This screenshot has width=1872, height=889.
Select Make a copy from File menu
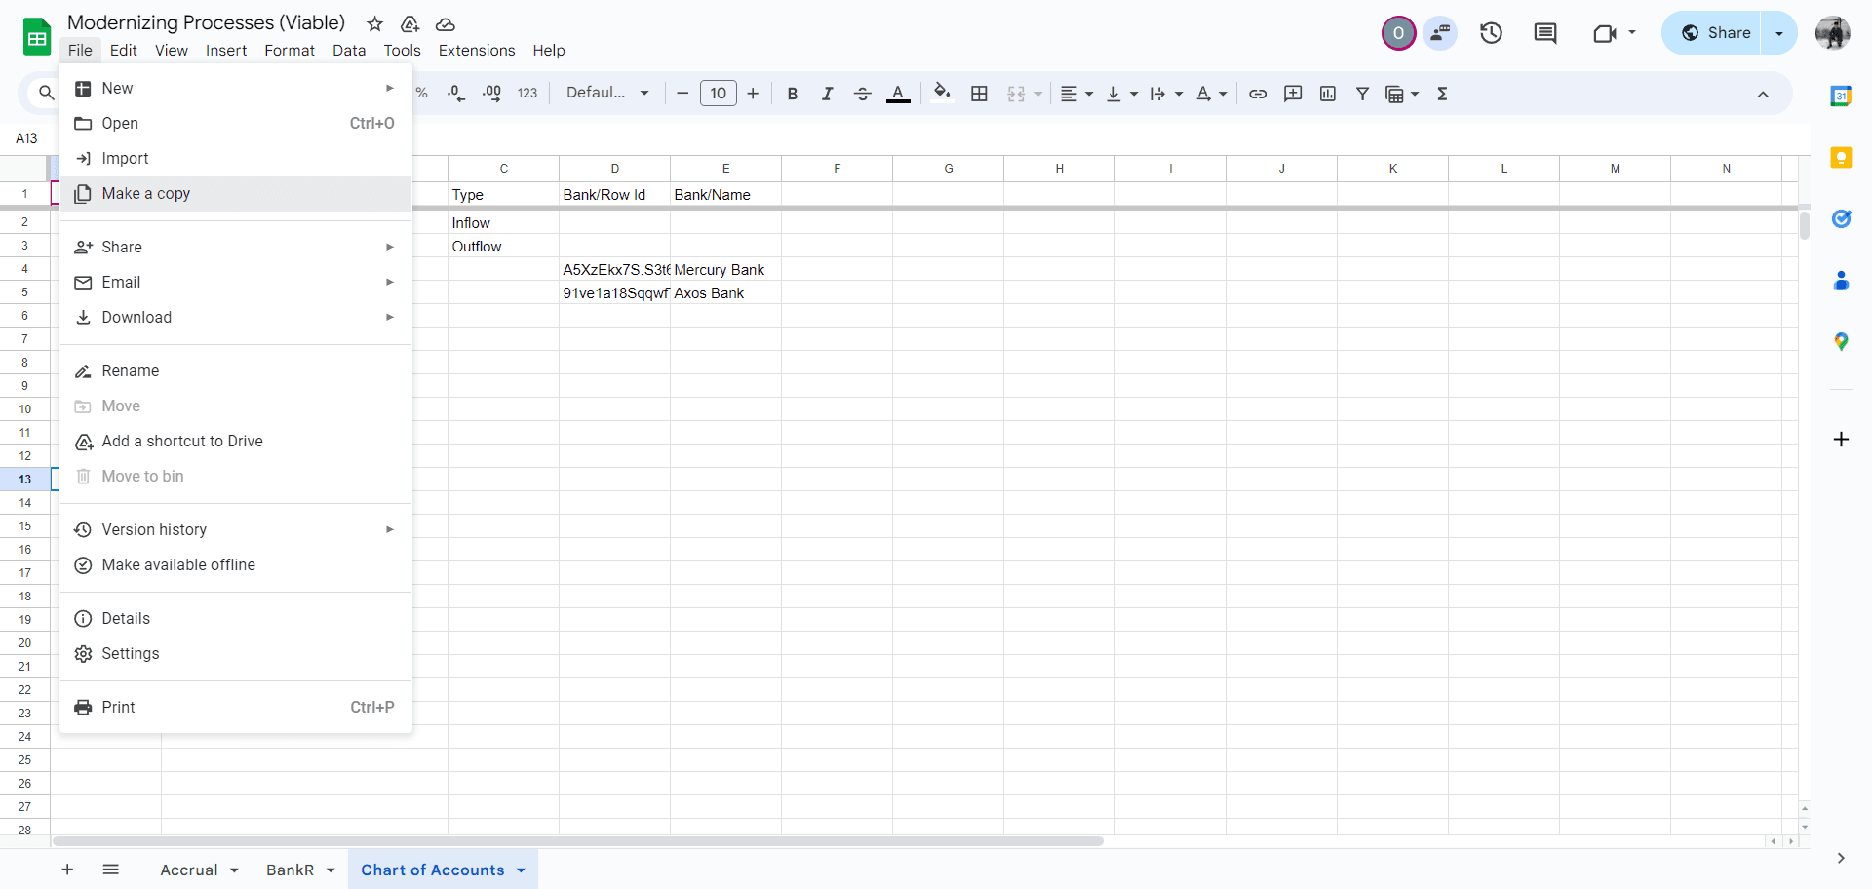236,193
